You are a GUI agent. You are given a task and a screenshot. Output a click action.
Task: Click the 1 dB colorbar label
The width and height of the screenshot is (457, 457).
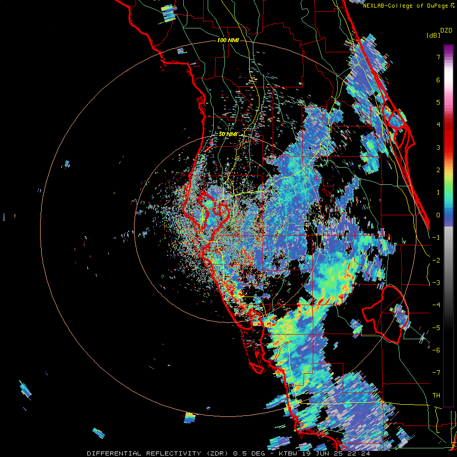(438, 192)
